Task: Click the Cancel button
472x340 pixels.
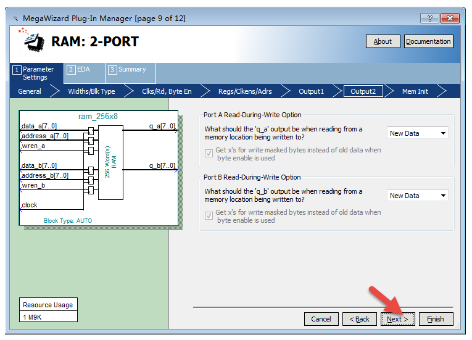Action: (x=321, y=319)
